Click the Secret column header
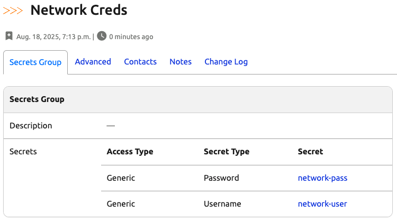The width and height of the screenshot is (397, 223). click(x=310, y=152)
